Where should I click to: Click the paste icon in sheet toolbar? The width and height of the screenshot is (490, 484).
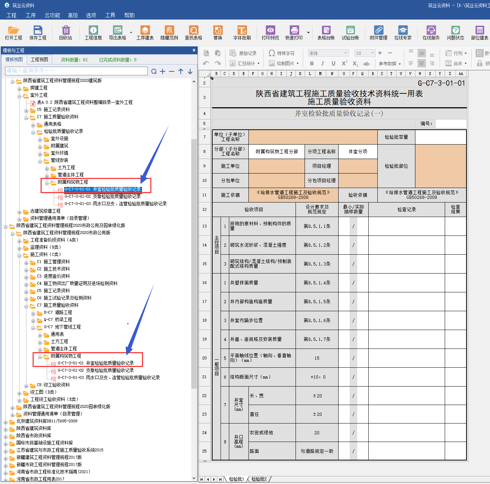(218, 53)
